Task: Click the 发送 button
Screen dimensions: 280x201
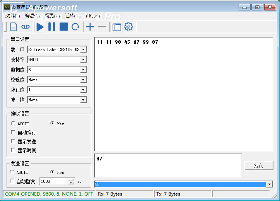Action: point(259,166)
